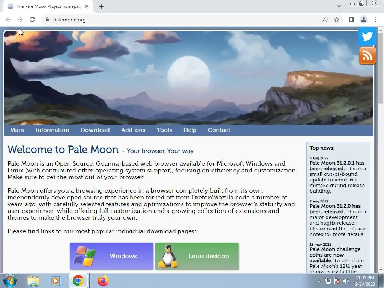The height and width of the screenshot is (288, 384).
Task: Select the Windows download button
Action: pos(111,256)
